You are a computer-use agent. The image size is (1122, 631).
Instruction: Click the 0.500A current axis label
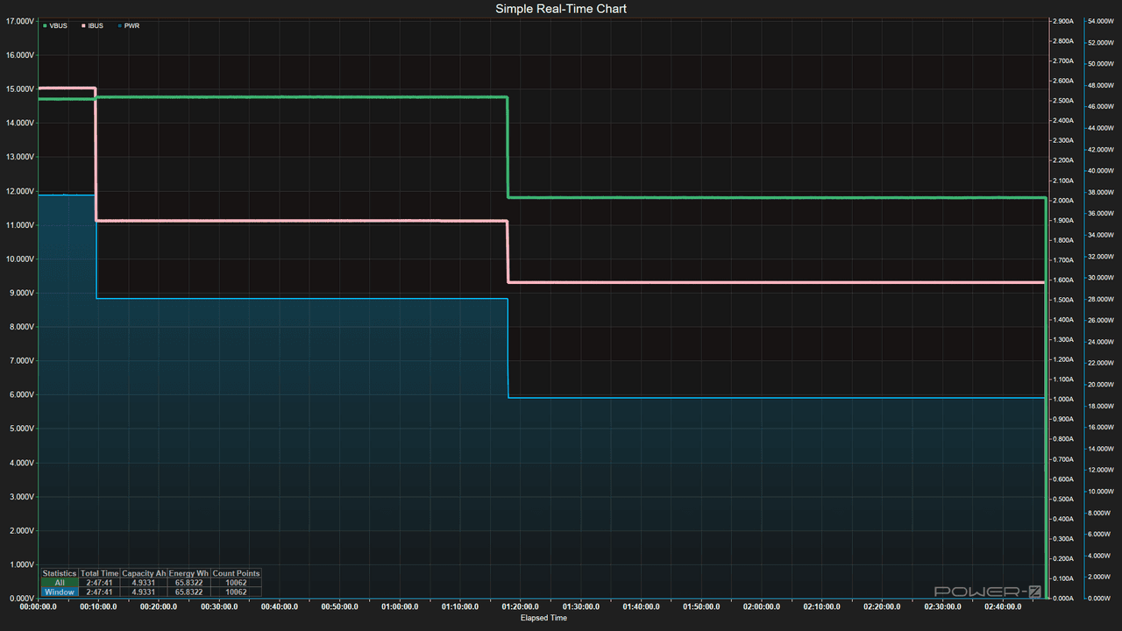[x=1062, y=500]
